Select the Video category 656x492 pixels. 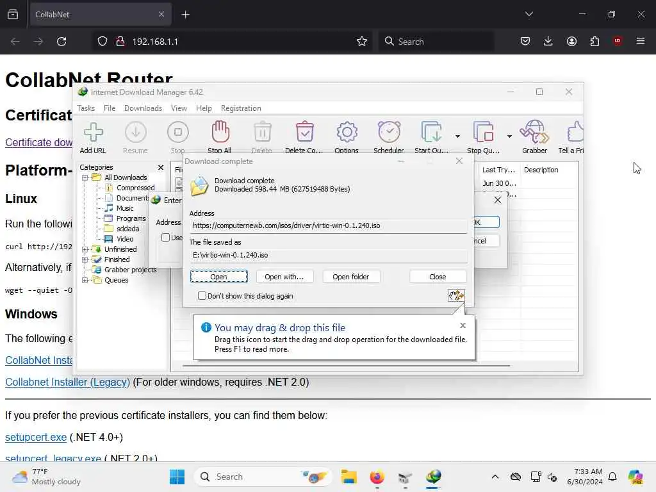[x=125, y=239]
